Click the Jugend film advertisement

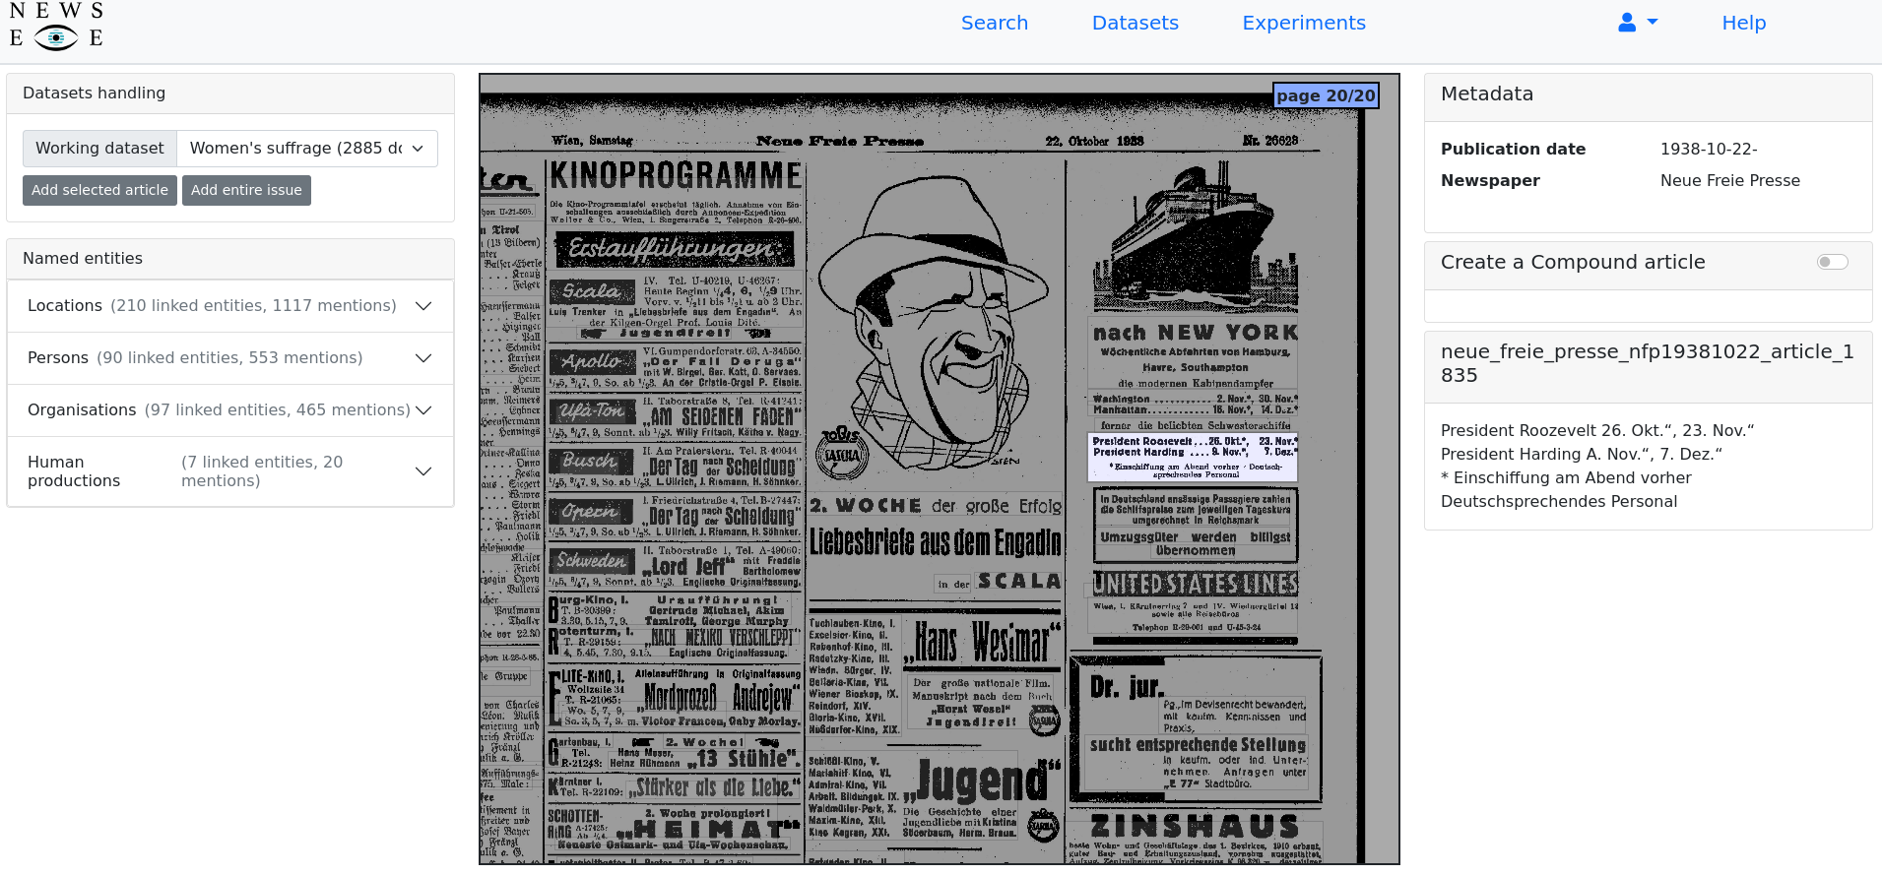(982, 782)
